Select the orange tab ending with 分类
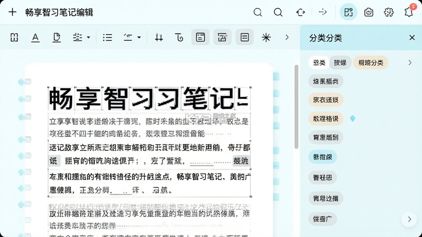 click(x=370, y=63)
